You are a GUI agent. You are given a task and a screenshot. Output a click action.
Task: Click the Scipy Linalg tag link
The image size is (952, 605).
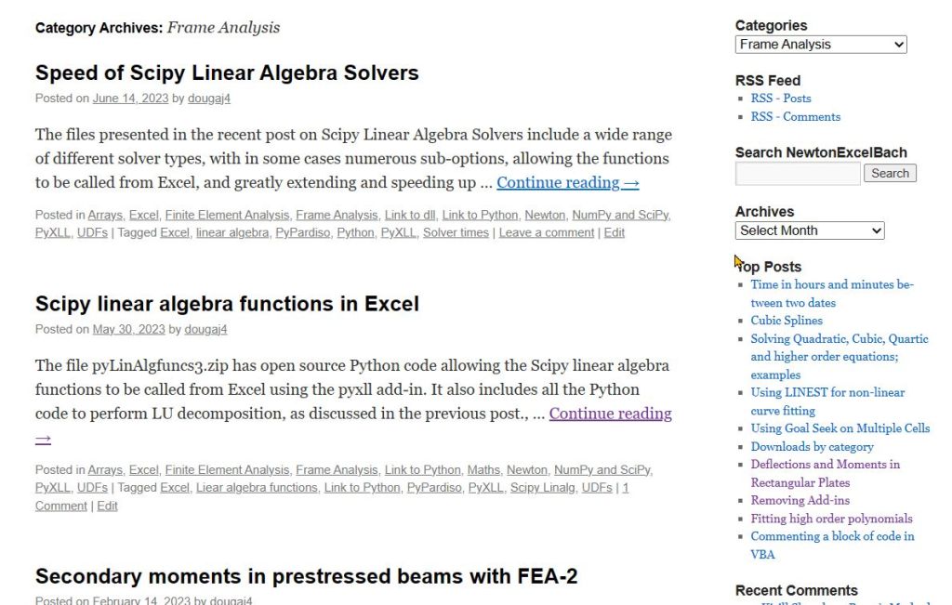coord(542,488)
